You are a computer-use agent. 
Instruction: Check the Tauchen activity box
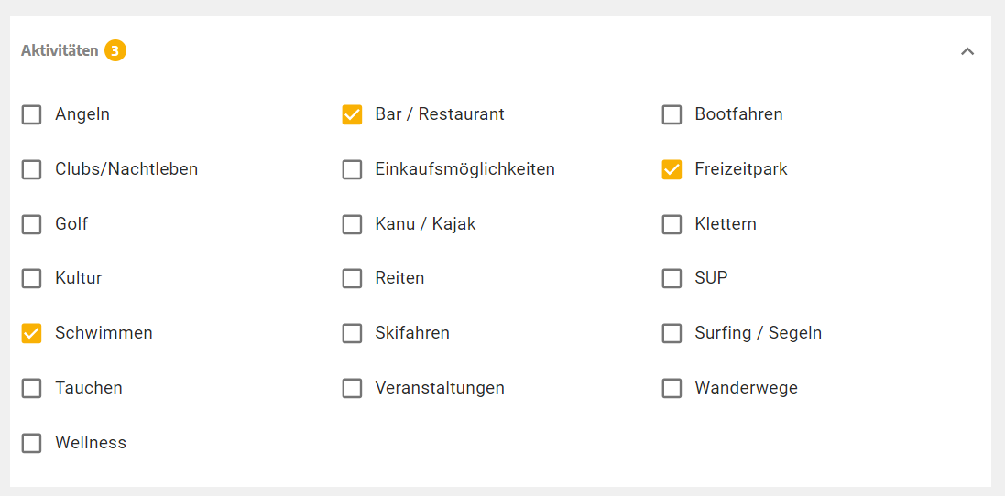pos(32,388)
